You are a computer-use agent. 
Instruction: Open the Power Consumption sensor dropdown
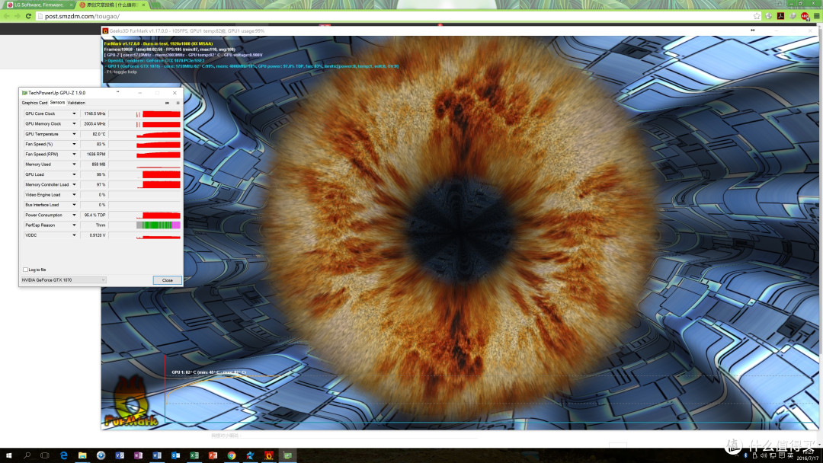pyautogui.click(x=74, y=215)
